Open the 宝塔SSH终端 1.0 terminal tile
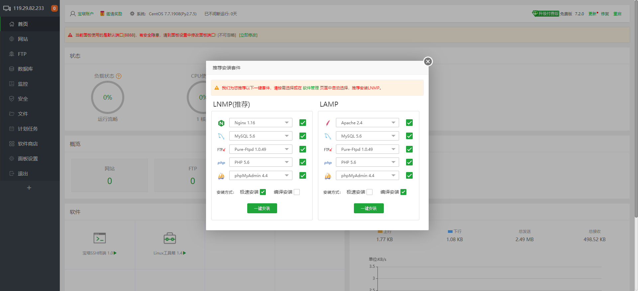The width and height of the screenshot is (638, 291). pyautogui.click(x=100, y=244)
